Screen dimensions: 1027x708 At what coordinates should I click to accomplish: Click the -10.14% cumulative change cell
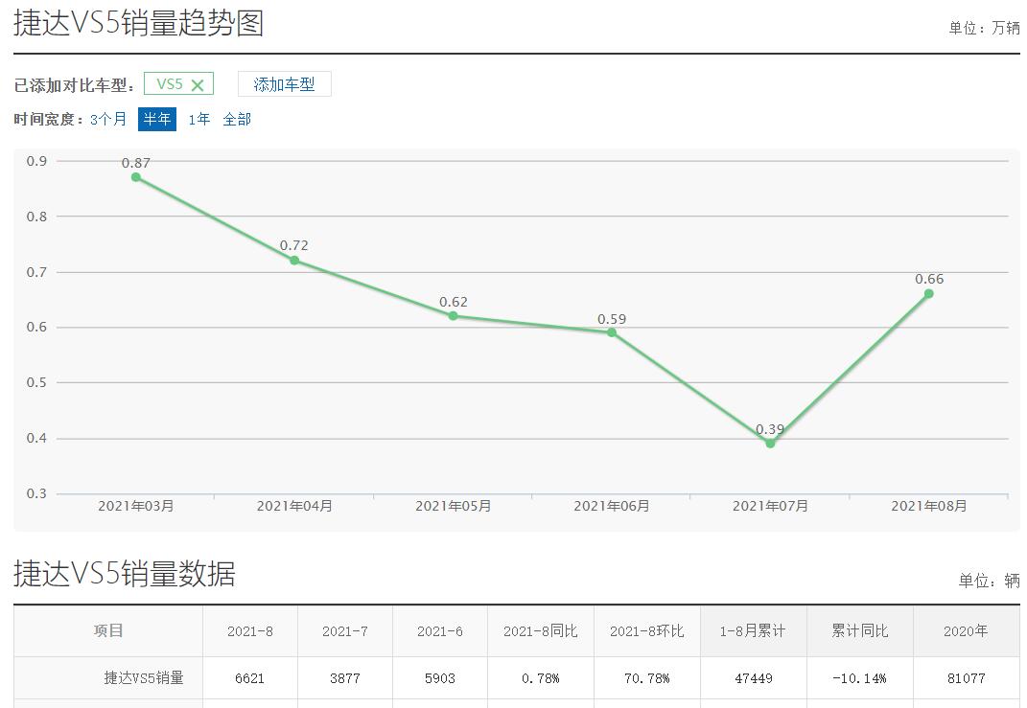coord(859,677)
